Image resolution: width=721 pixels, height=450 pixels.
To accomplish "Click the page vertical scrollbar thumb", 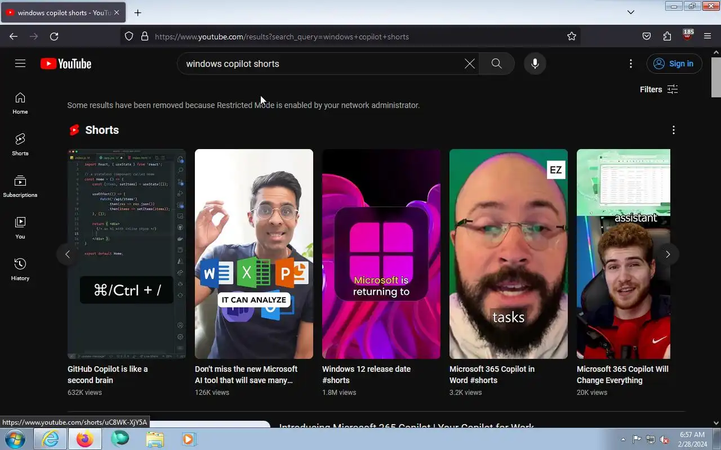I will pyautogui.click(x=716, y=78).
